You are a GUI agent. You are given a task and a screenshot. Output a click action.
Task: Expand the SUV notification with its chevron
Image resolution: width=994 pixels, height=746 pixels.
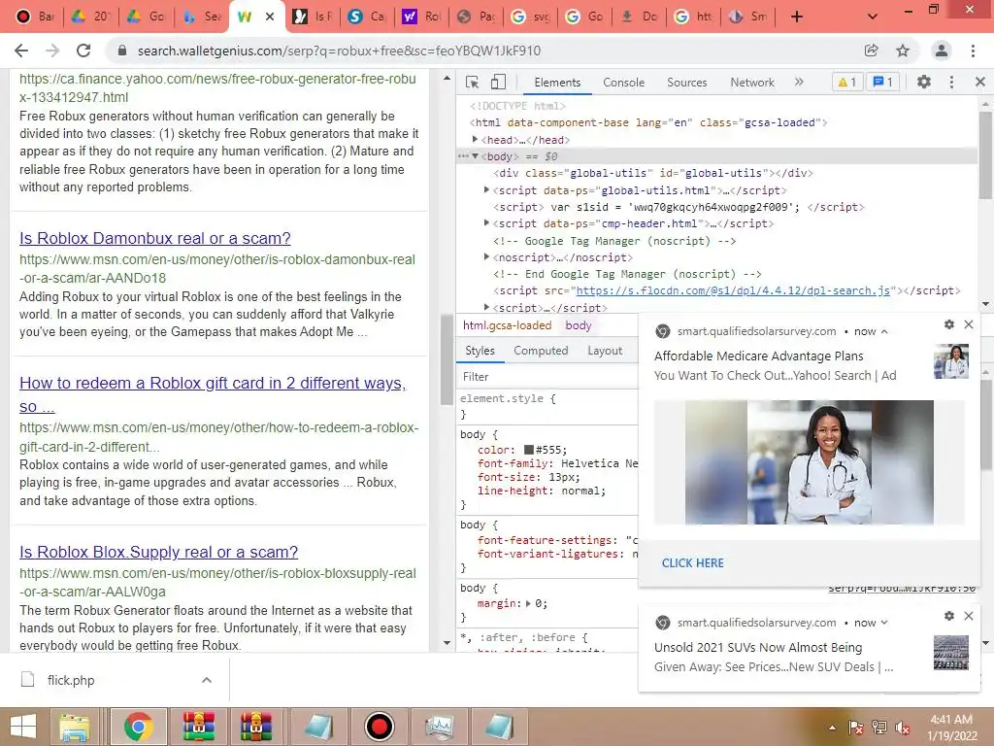(884, 623)
